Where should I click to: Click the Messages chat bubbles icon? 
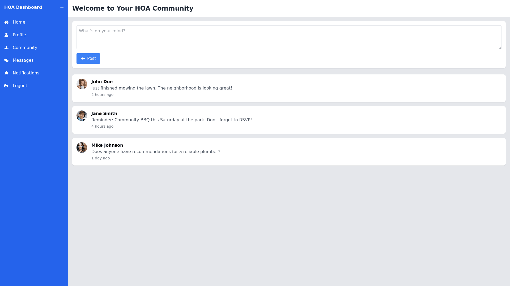[x=6, y=60]
